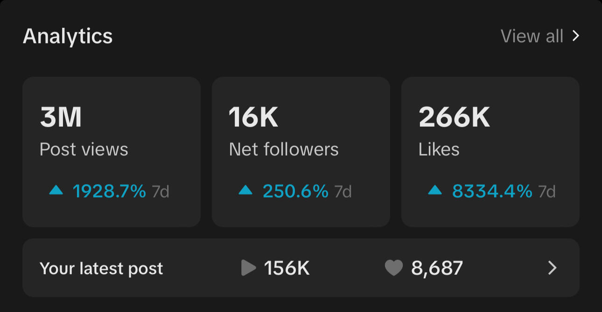Click the 156K latest post view count

pyautogui.click(x=287, y=268)
